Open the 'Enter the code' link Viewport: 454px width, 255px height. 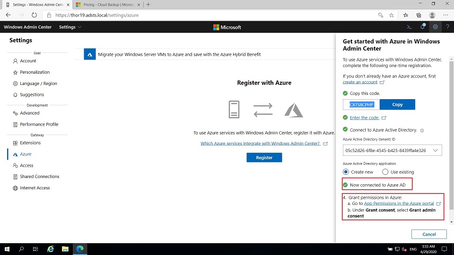[364, 118]
